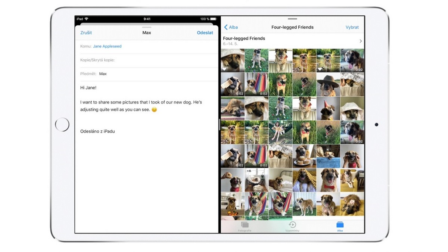Viewport: 448px width, 252px height.
Task: Open photo of dog lying on bed
Action: coord(280,180)
